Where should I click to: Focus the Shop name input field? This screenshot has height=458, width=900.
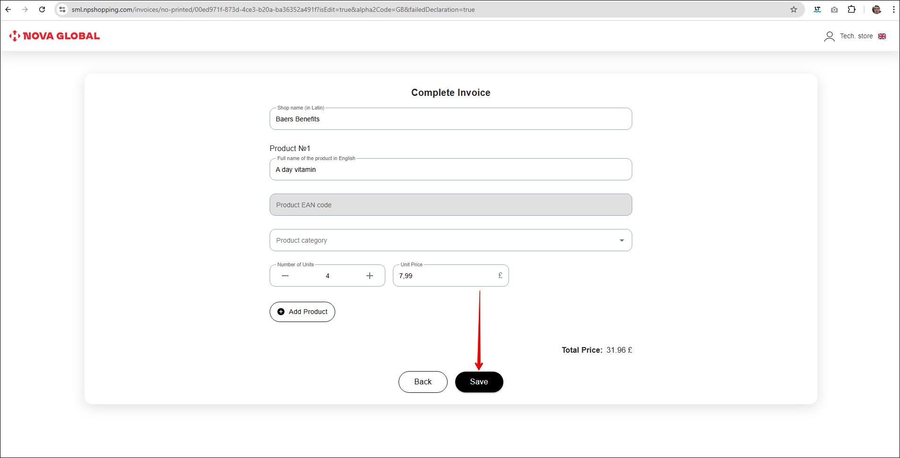point(450,119)
